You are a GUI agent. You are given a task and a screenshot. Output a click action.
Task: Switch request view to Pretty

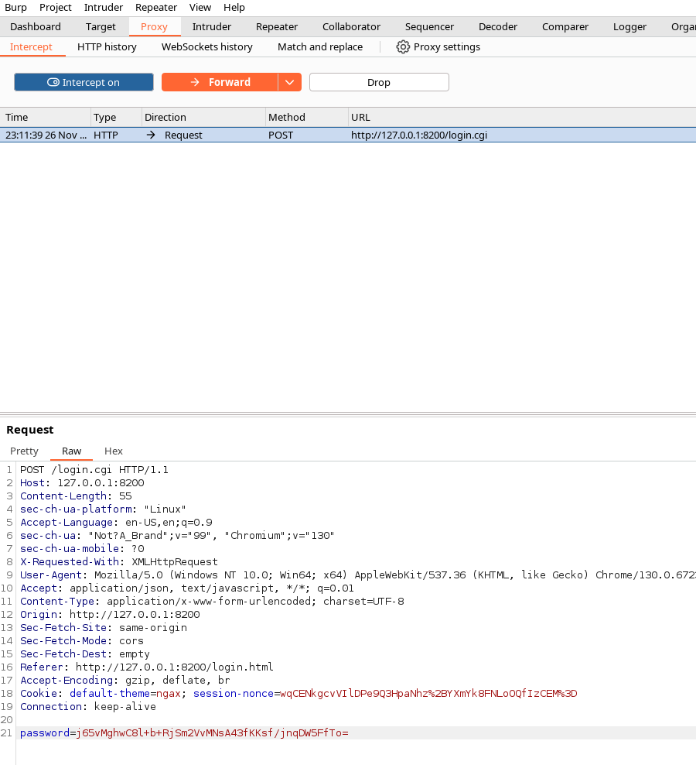tap(25, 451)
